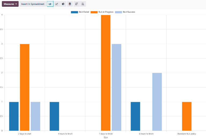Sort chart bars in ascending order
The image size is (206, 139).
click(x=83, y=4)
